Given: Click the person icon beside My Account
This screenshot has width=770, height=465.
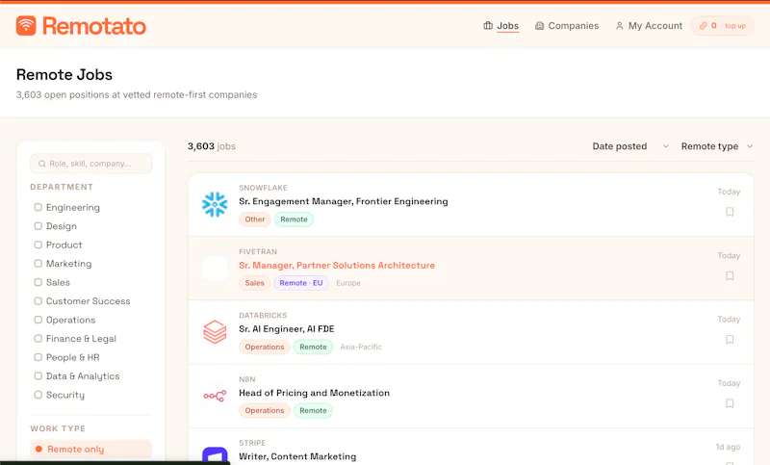Looking at the screenshot, I should point(620,26).
